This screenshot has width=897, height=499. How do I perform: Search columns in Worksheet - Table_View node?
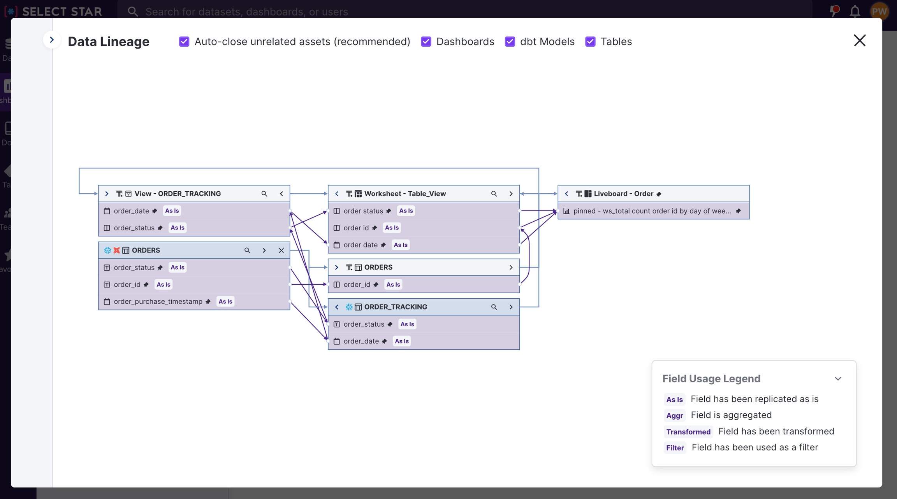point(494,194)
